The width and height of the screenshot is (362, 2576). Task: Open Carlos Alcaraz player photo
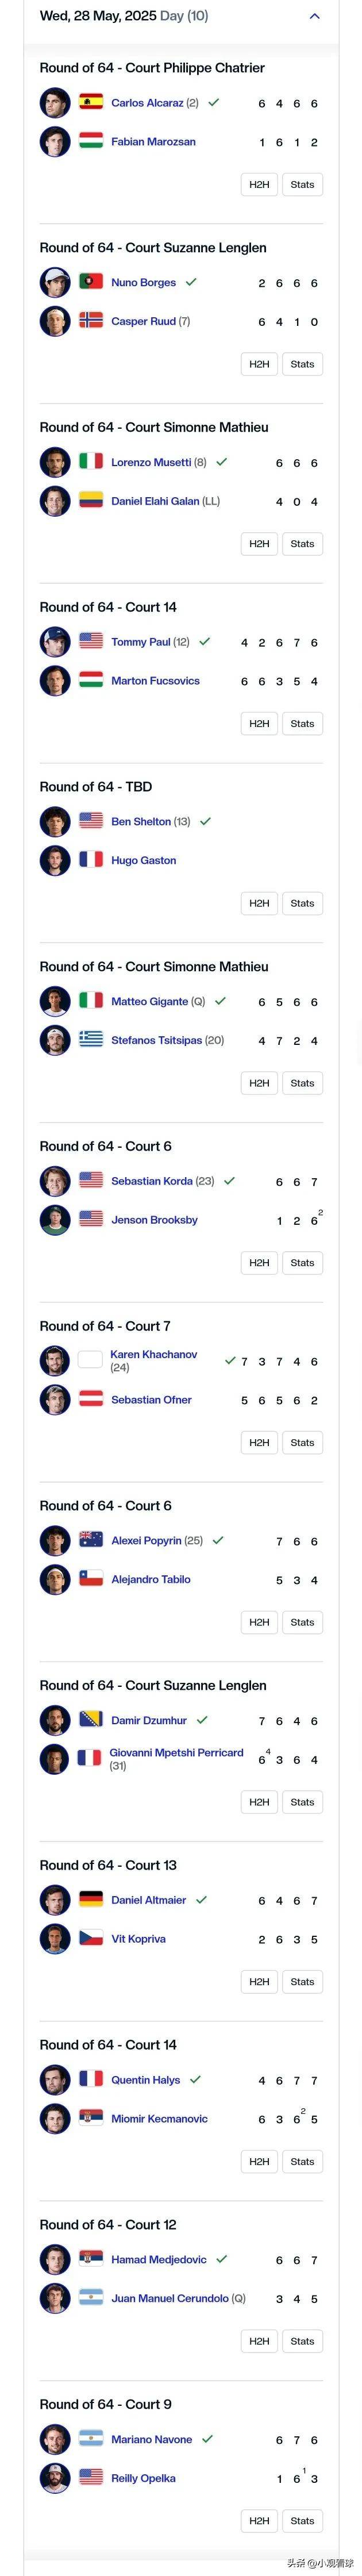[55, 103]
